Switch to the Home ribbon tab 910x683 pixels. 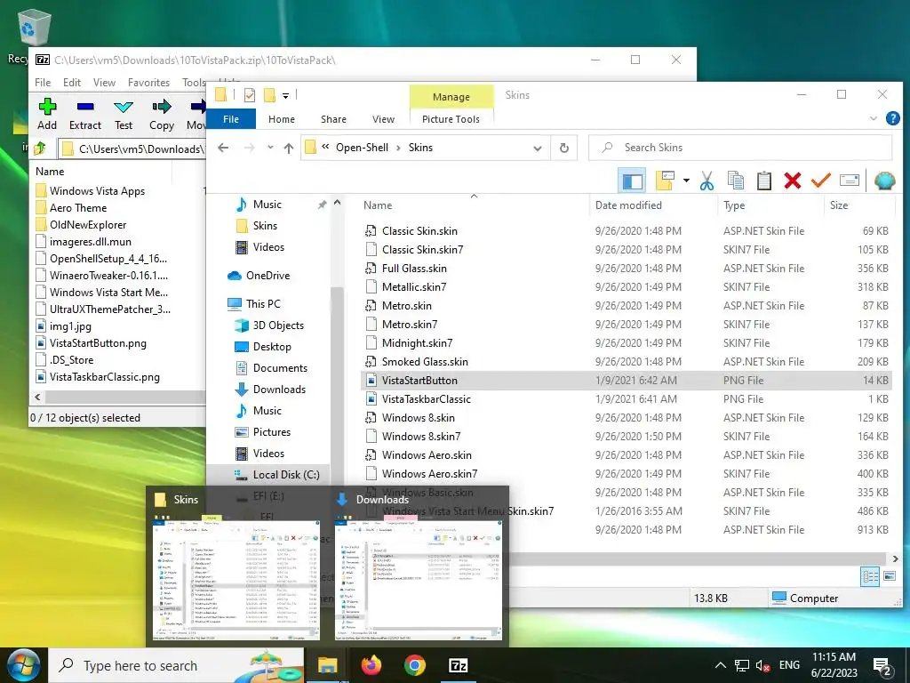click(x=282, y=119)
